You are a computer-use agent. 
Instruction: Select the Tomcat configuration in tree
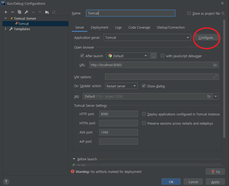36,24
